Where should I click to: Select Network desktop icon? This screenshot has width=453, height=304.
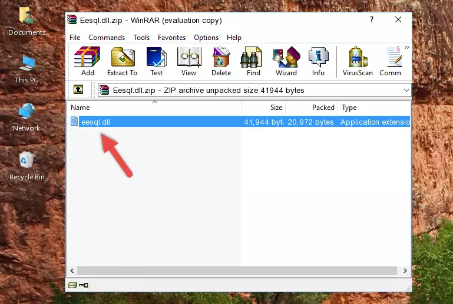pyautogui.click(x=27, y=117)
